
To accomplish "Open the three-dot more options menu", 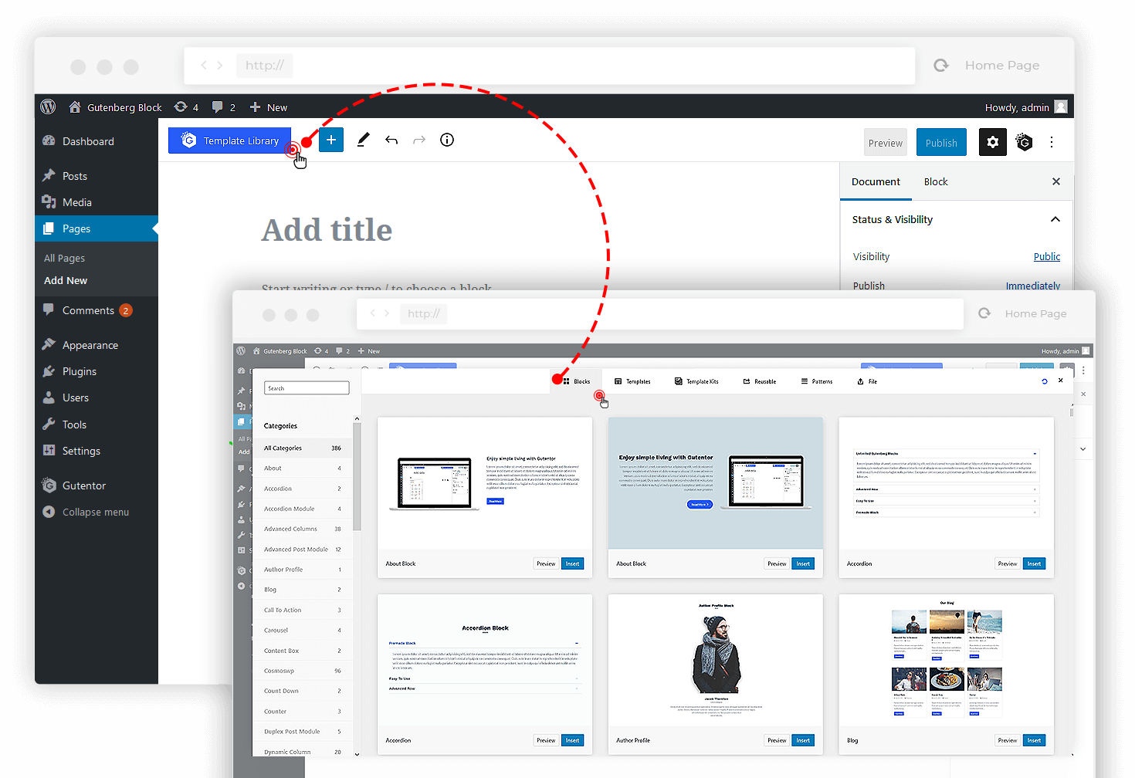I will (x=1052, y=142).
